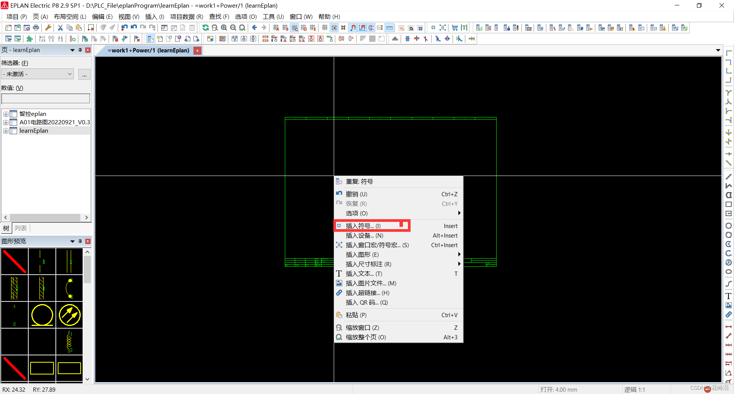Viewport: 734px width, 394px height.
Task: Open graphical preview panel dropdown arrow
Action: tap(72, 241)
